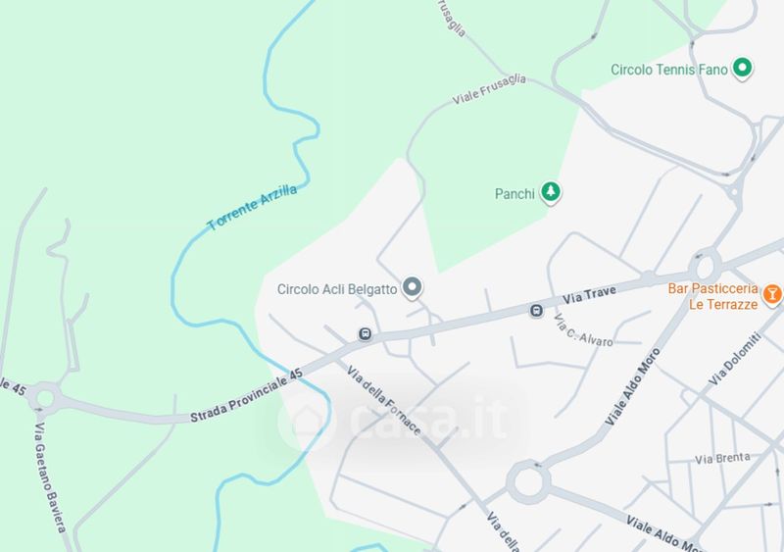784x552 pixels.
Task: Click the Via Brenta street label
Action: [722, 459]
